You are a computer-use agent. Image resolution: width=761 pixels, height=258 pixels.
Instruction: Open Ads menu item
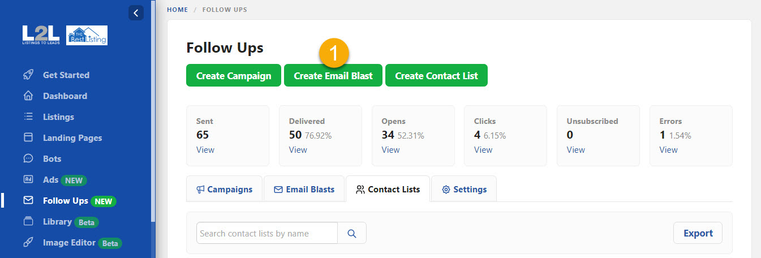(50, 179)
